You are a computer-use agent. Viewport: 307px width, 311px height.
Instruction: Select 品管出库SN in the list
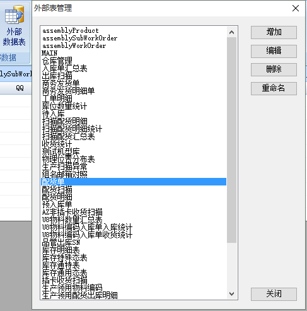click(x=61, y=242)
